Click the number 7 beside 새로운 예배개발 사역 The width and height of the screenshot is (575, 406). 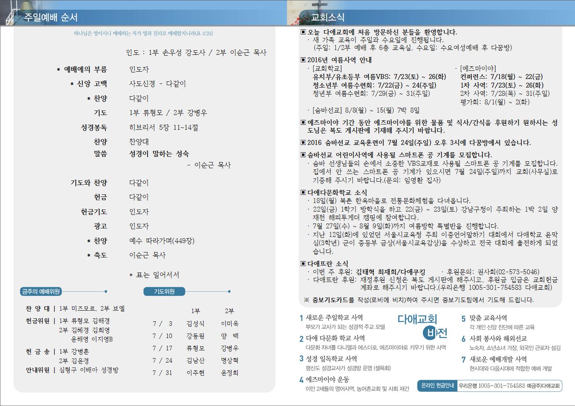tap(464, 359)
